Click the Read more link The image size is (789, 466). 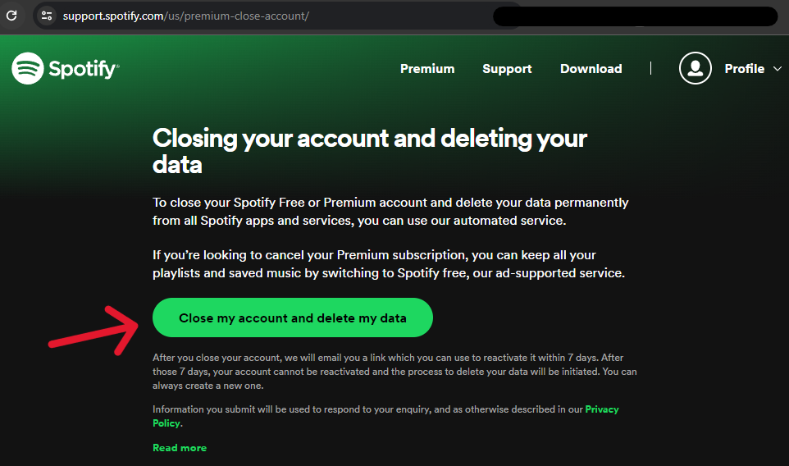[180, 448]
